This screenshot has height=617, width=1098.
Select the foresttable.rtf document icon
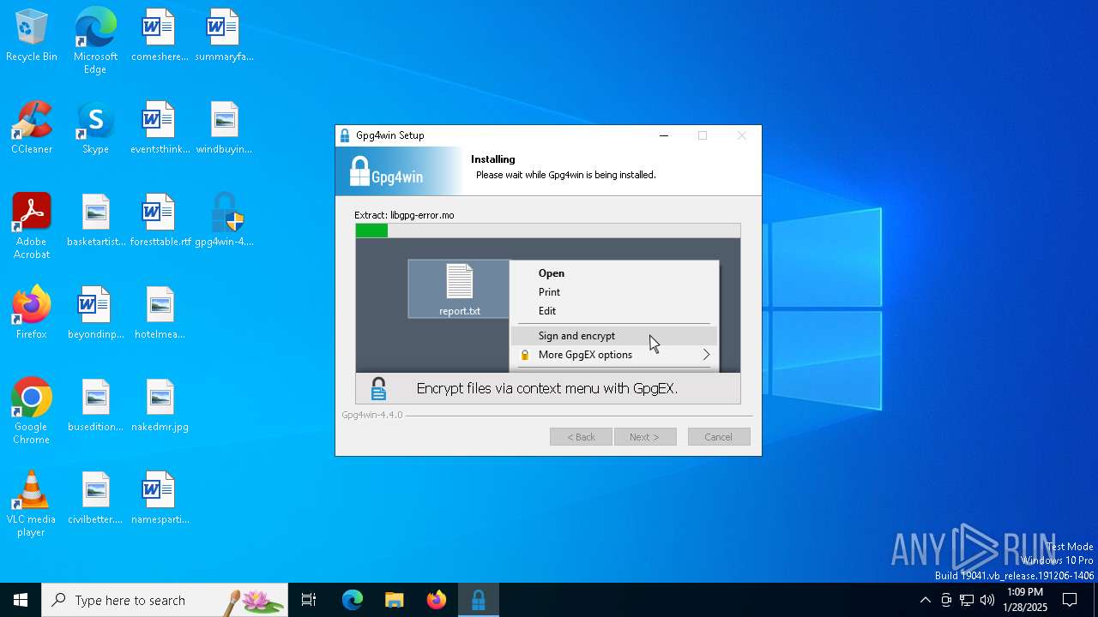pyautogui.click(x=160, y=221)
